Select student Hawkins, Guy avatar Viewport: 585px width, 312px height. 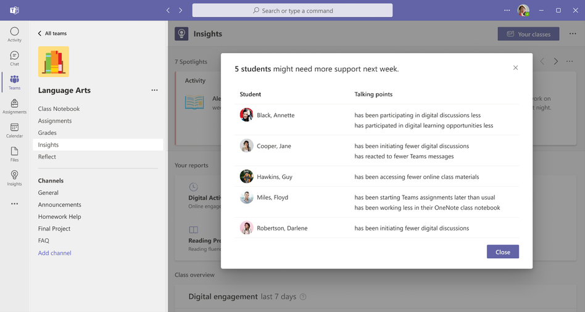click(x=246, y=177)
